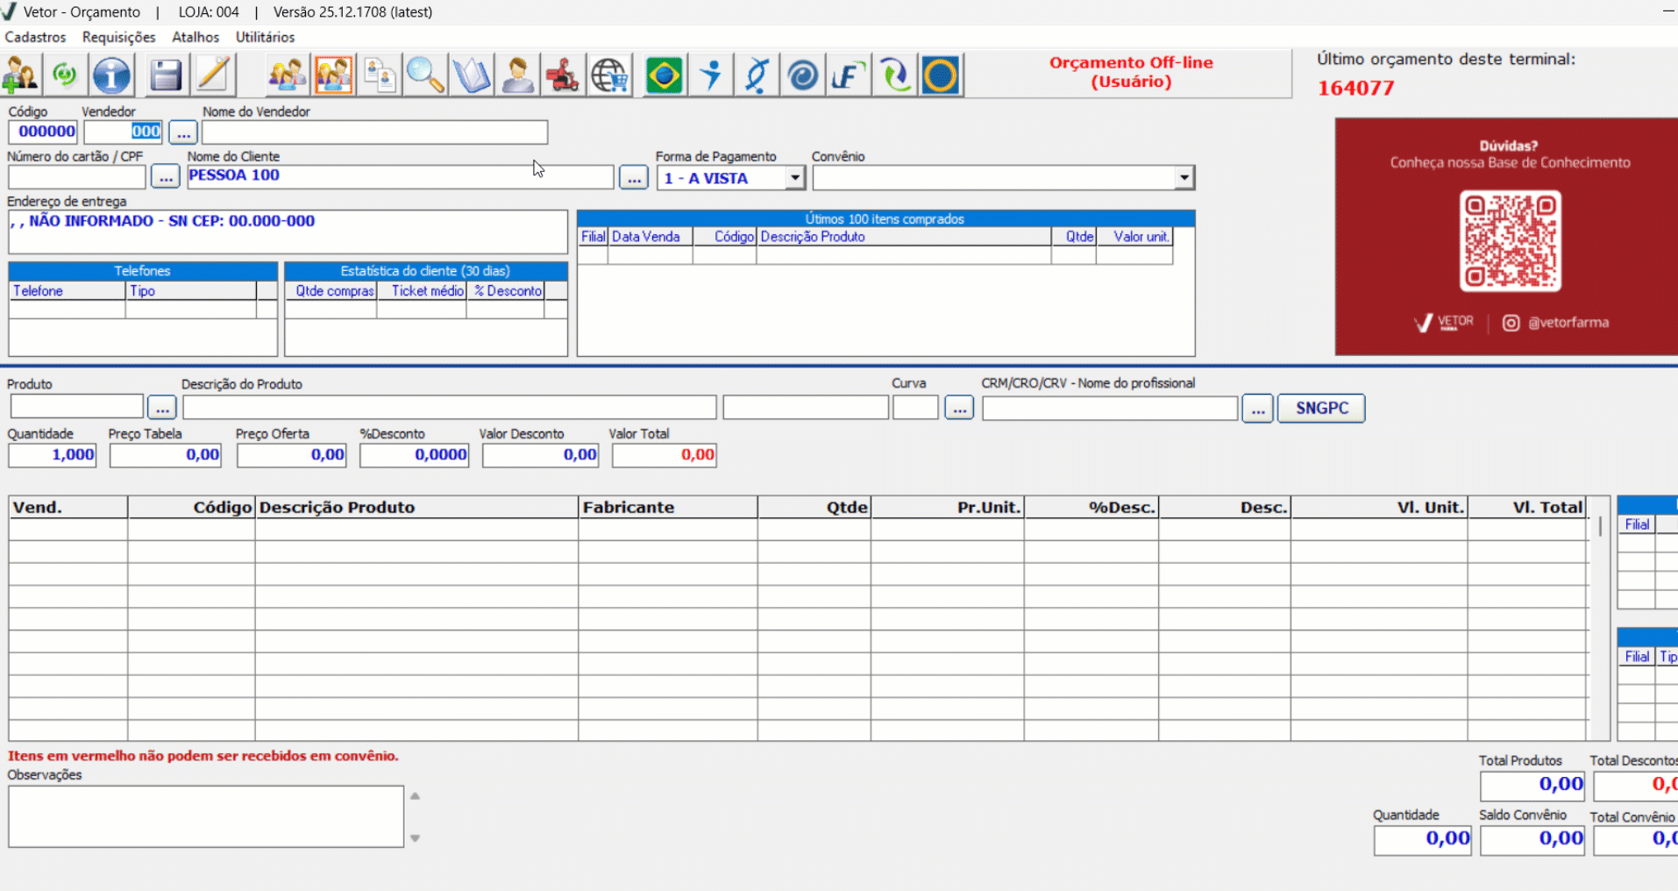The image size is (1678, 891).
Task: Open the Cadastros menu
Action: [35, 37]
